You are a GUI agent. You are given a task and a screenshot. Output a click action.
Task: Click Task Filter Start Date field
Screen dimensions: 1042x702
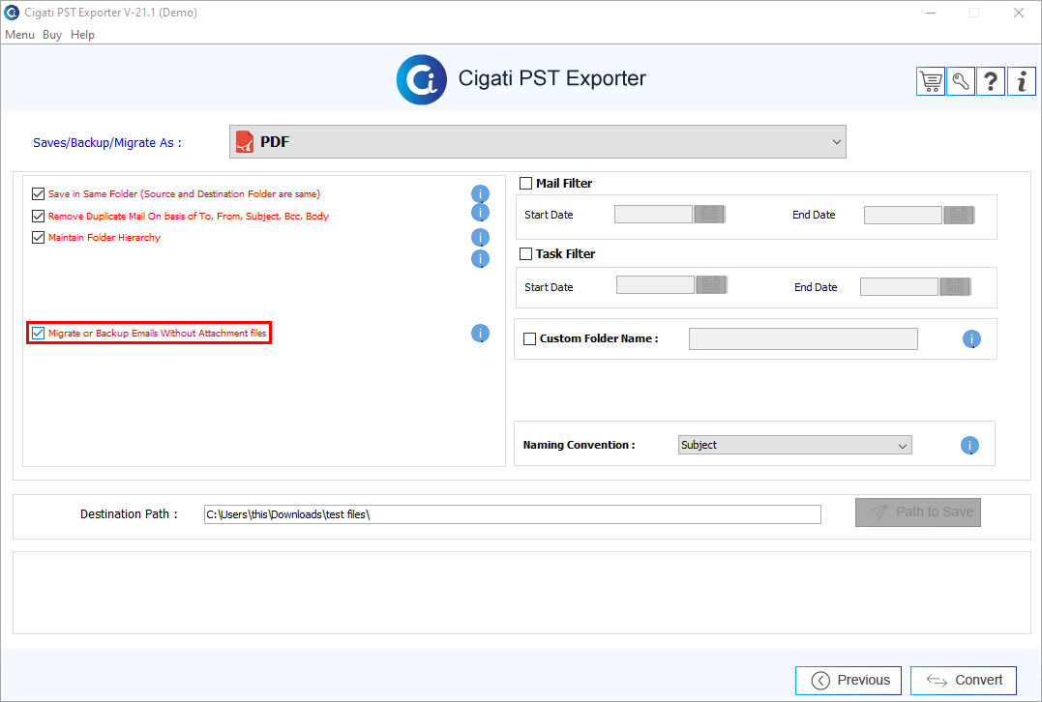click(x=655, y=285)
